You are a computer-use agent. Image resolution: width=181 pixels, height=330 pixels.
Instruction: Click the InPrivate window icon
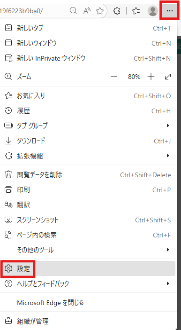(8, 58)
